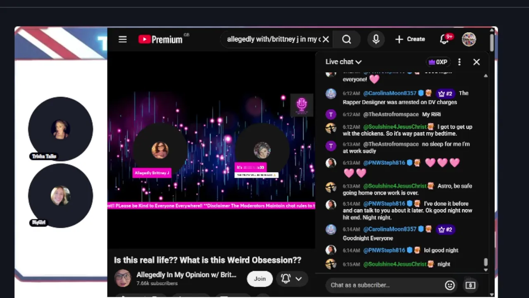Expand the Live chat mode dropdown
Viewport: 529px width, 298px height.
[x=343, y=62]
